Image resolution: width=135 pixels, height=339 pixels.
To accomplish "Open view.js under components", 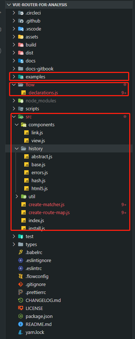I will point(38,140).
